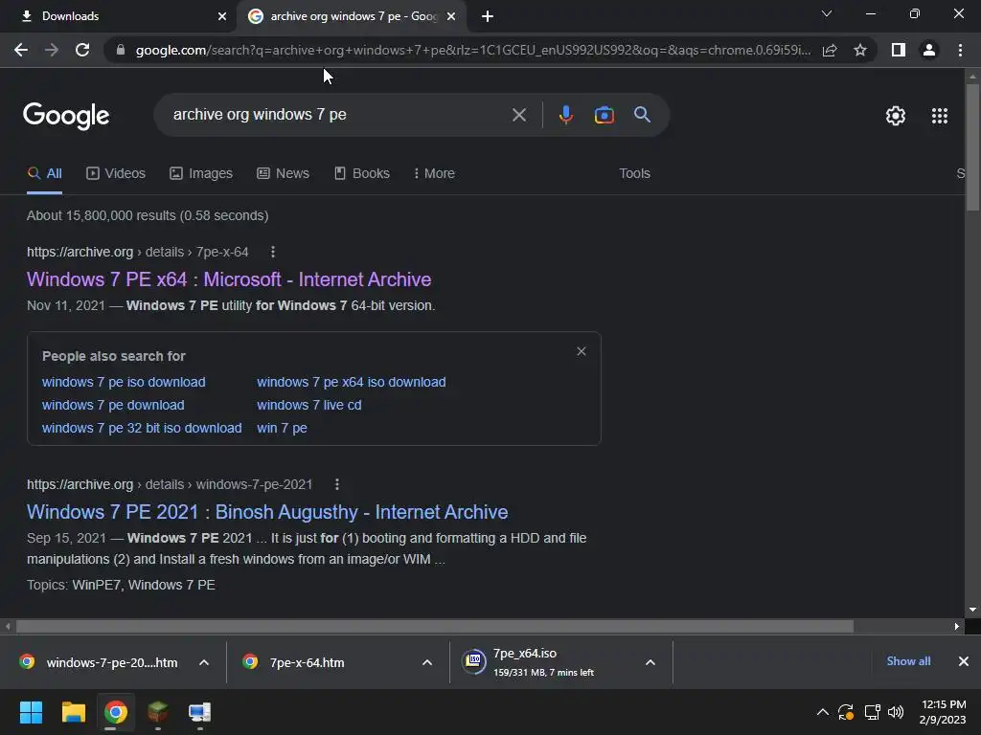Screen dimensions: 981x735
Task: Open the taskbar clock and date
Action: click(943, 712)
